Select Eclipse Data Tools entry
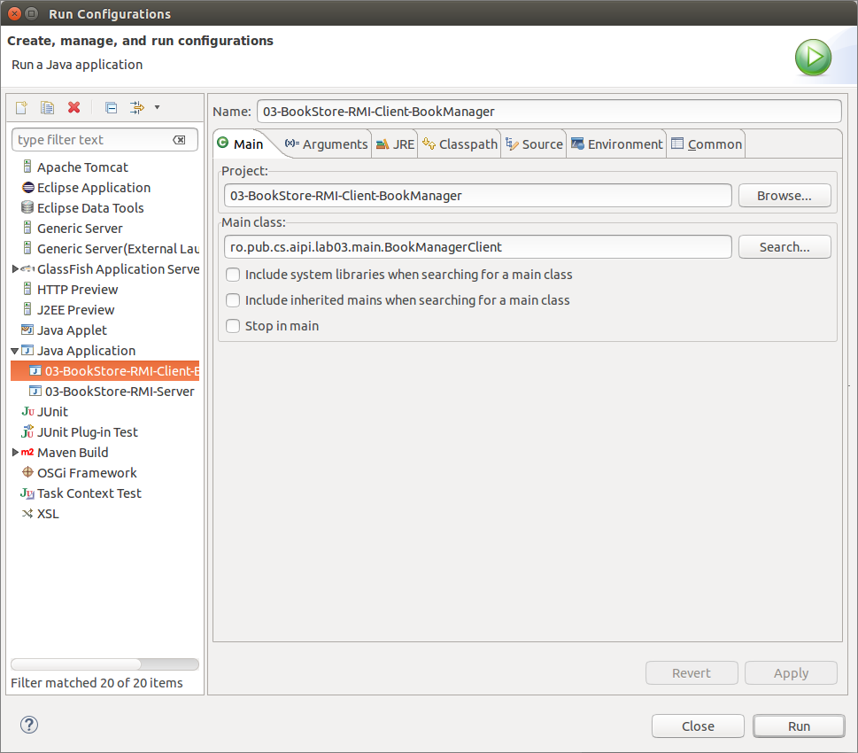 tap(82, 207)
